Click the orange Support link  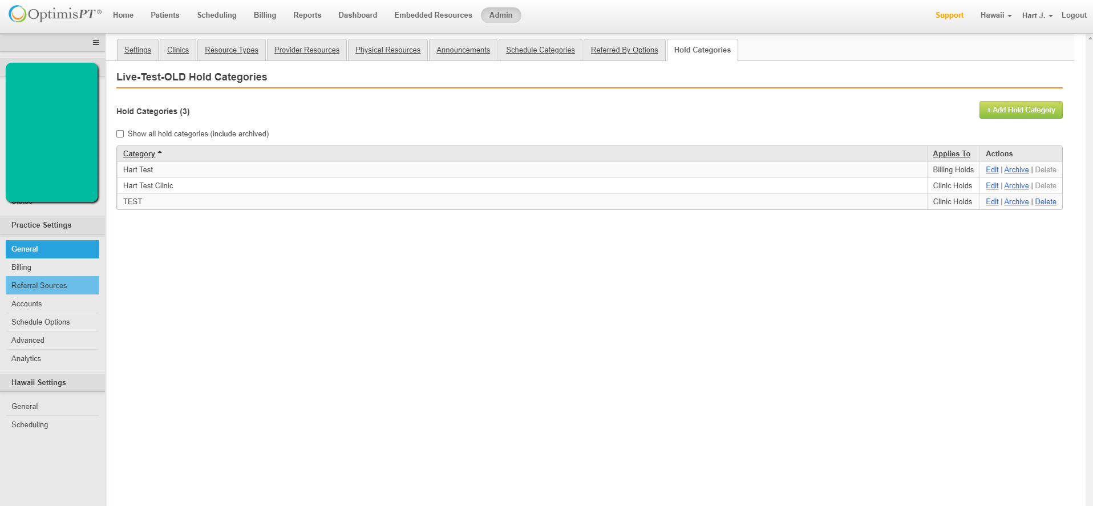tap(949, 15)
